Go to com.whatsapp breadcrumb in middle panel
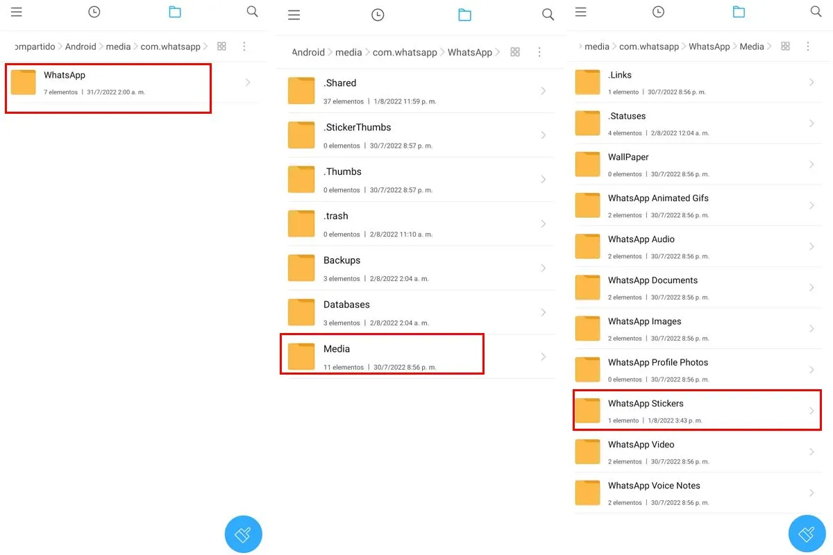Viewport: 833px width, 555px height. point(405,52)
